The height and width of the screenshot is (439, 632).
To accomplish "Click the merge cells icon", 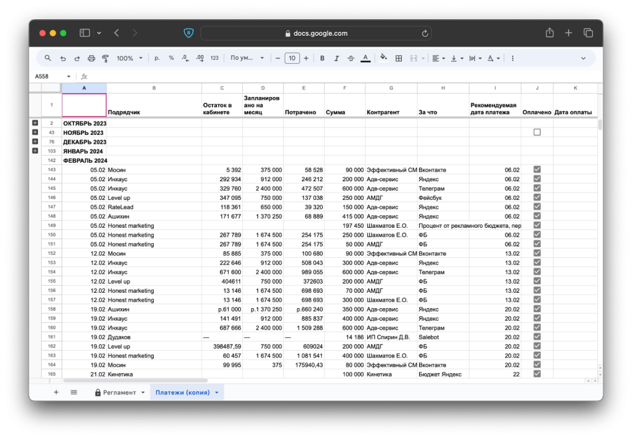I will (414, 58).
